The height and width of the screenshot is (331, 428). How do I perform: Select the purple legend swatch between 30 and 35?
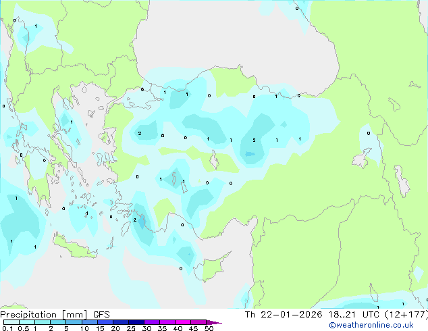[152, 322]
